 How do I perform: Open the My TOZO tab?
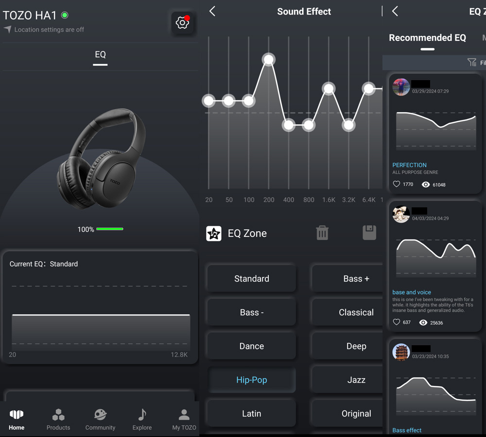pyautogui.click(x=184, y=420)
